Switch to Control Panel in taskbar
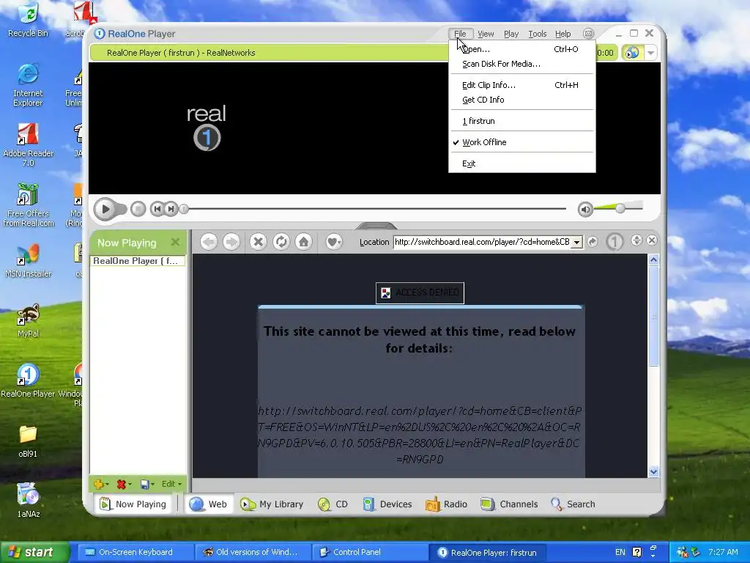The image size is (750, 563). [371, 552]
